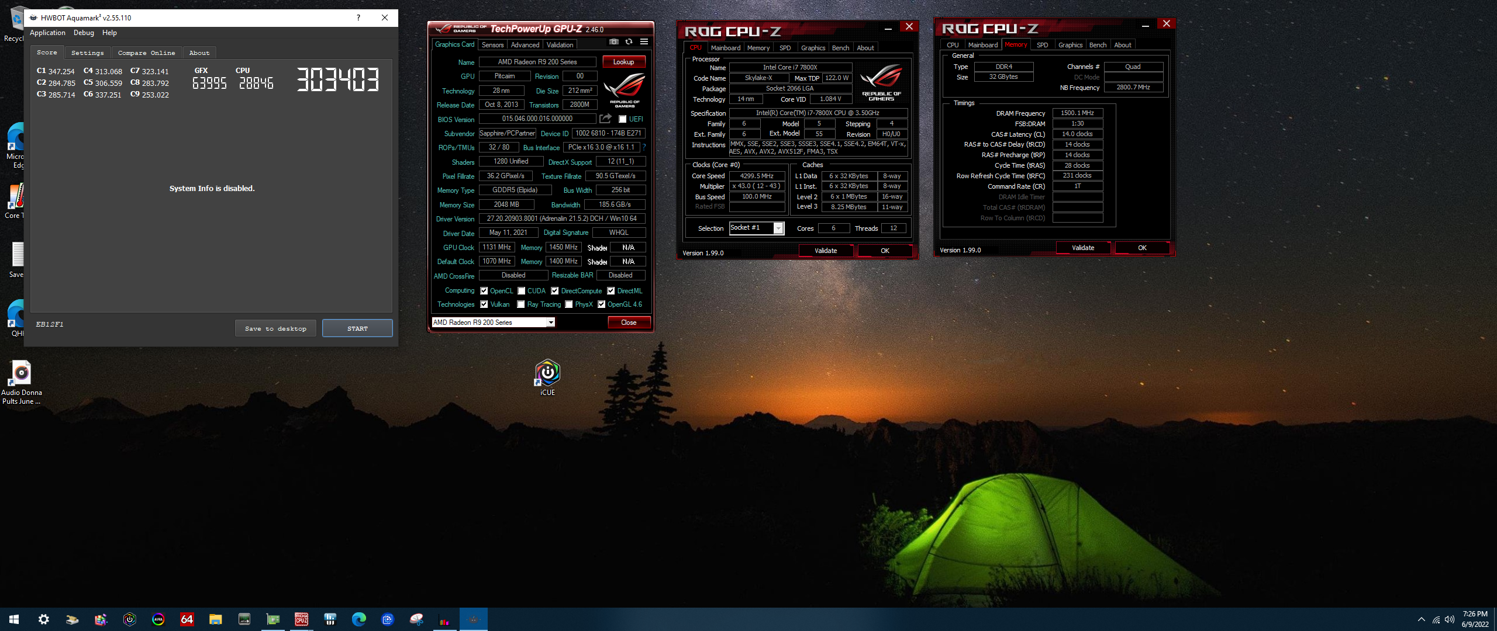Toggle the PhysX checkbox
This screenshot has width=1497, height=631.
[x=568, y=304]
